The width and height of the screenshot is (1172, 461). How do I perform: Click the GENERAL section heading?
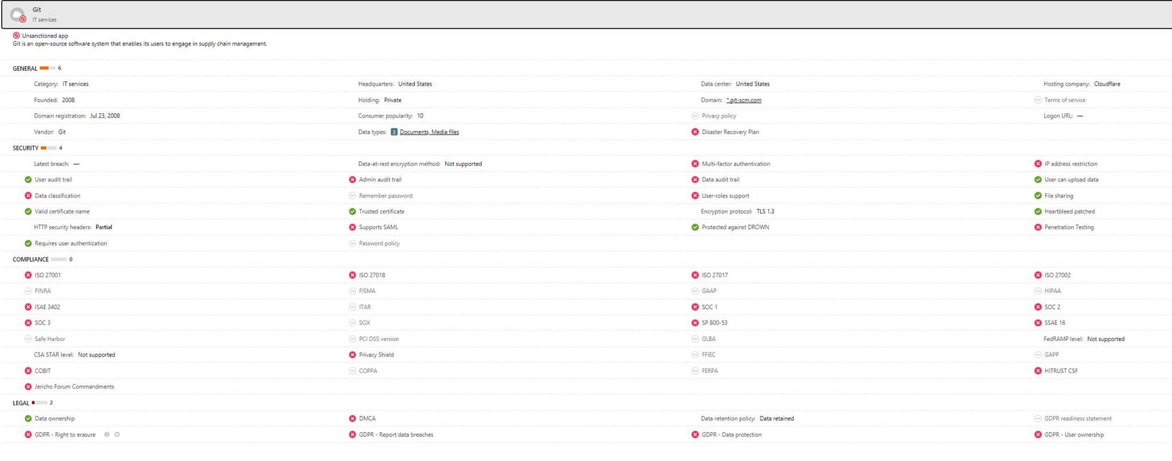click(x=25, y=68)
